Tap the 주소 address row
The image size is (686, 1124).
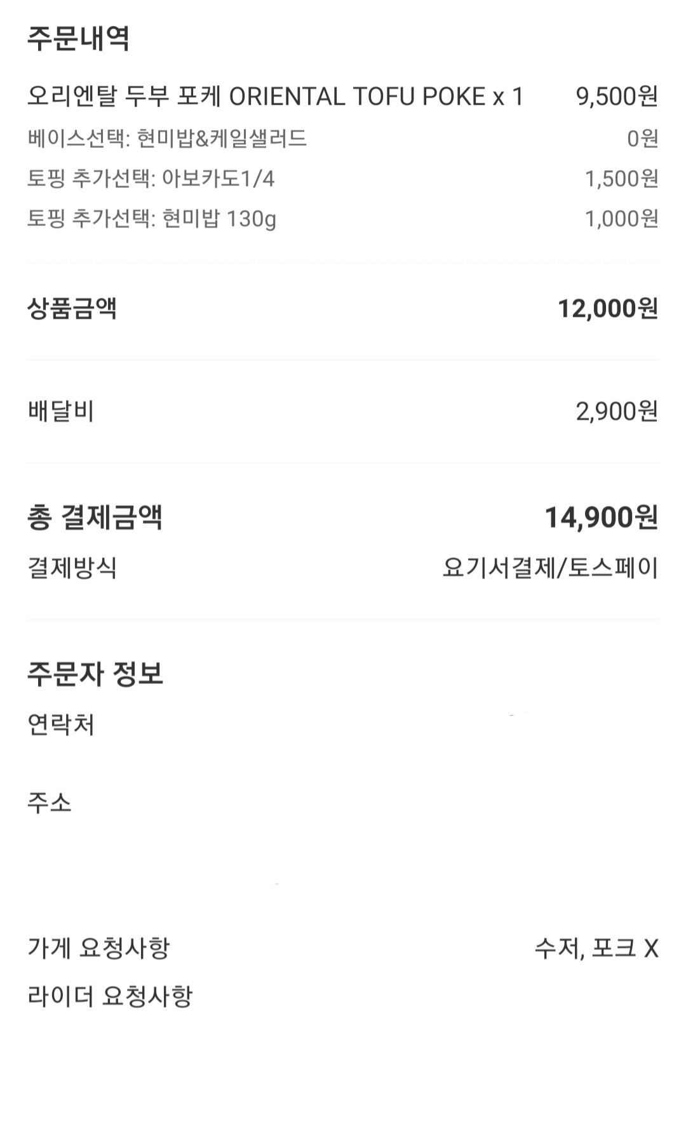tap(50, 803)
